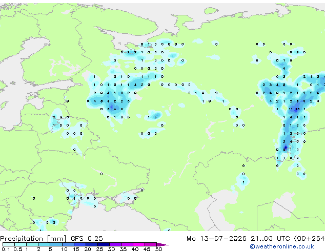325x251 pixels.
Task: Click the legend label "20"
Action: coord(88,249)
